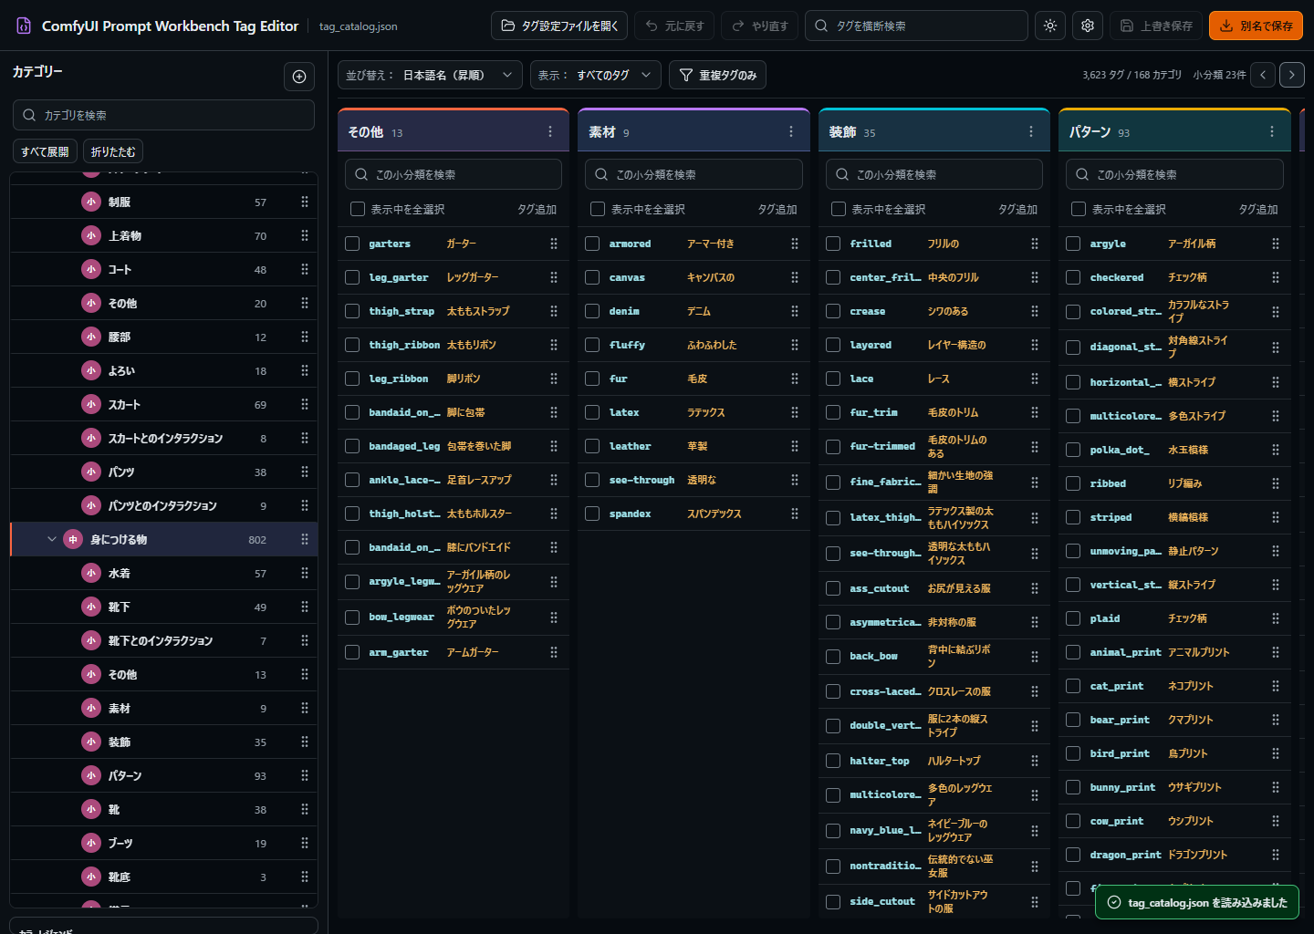
Task: Click the add category plus icon
Action: (299, 77)
